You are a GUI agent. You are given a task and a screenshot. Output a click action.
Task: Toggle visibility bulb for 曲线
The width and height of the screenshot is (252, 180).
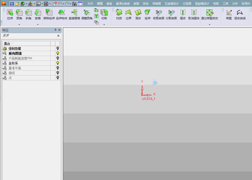pyautogui.click(x=58, y=73)
